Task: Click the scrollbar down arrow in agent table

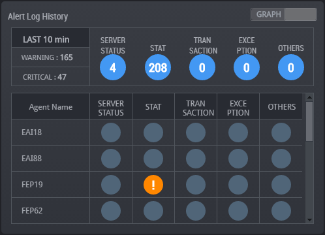Action: click(309, 220)
